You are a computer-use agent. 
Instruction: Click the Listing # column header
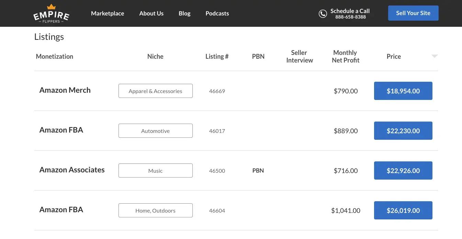coord(217,56)
